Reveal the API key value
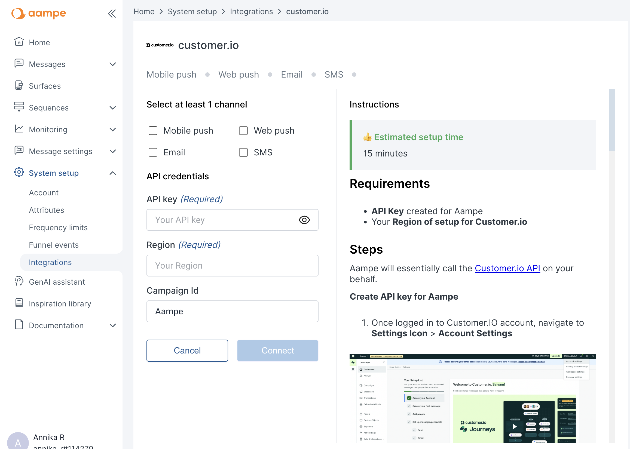Viewport: 630px width, 449px height. 304,220
